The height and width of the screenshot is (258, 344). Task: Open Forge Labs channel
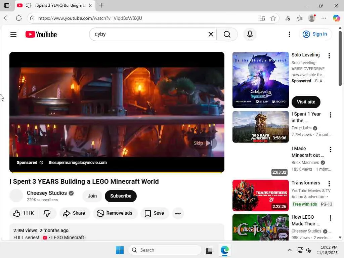click(x=301, y=128)
